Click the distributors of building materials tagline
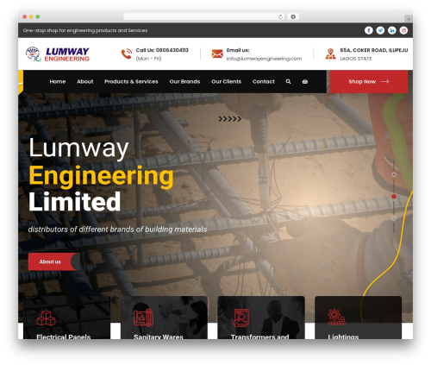431x365 pixels. pos(117,230)
